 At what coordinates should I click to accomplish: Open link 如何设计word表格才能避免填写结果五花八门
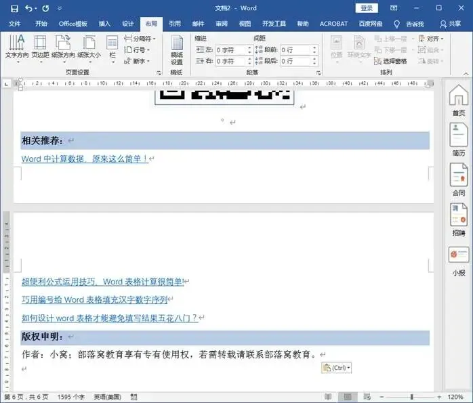pyautogui.click(x=110, y=318)
